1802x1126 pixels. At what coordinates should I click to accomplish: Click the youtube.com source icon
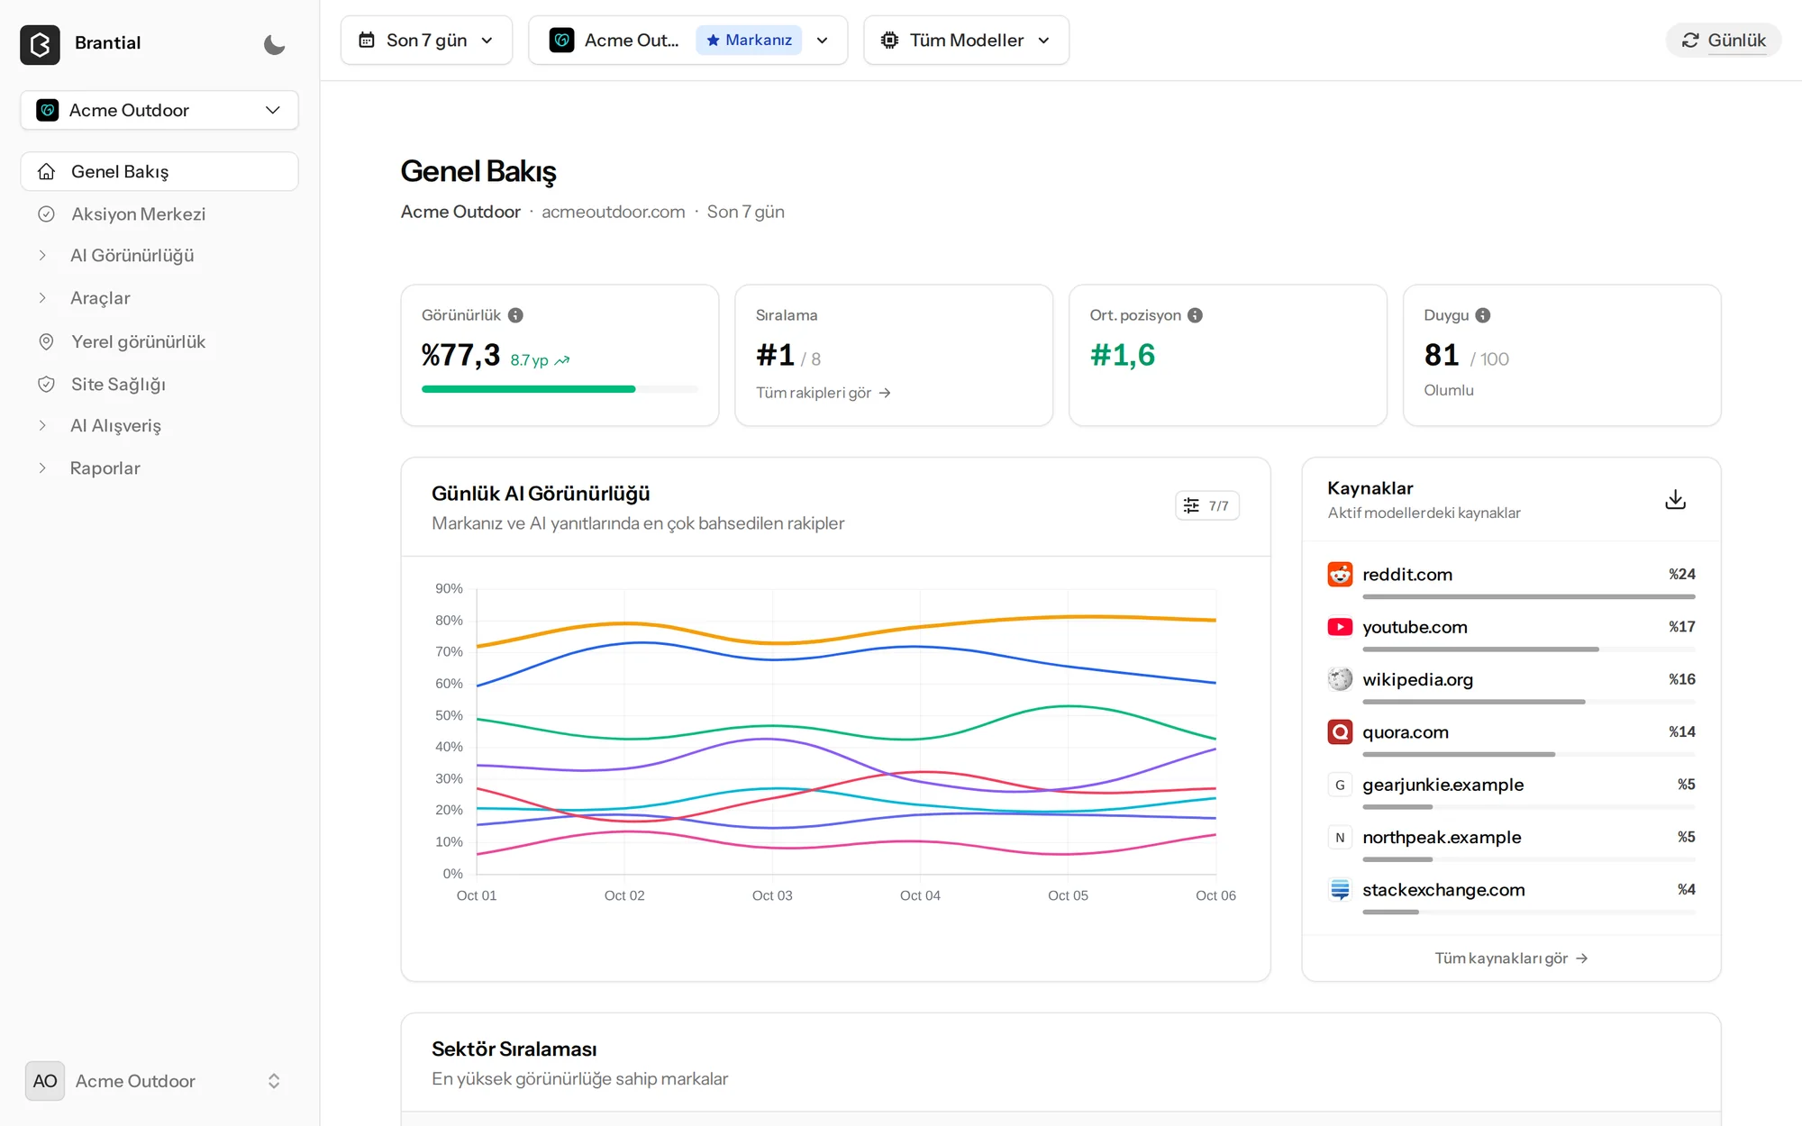pyautogui.click(x=1340, y=627)
